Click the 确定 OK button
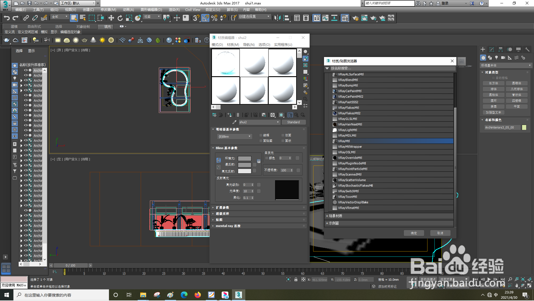The width and height of the screenshot is (534, 301). [414, 233]
